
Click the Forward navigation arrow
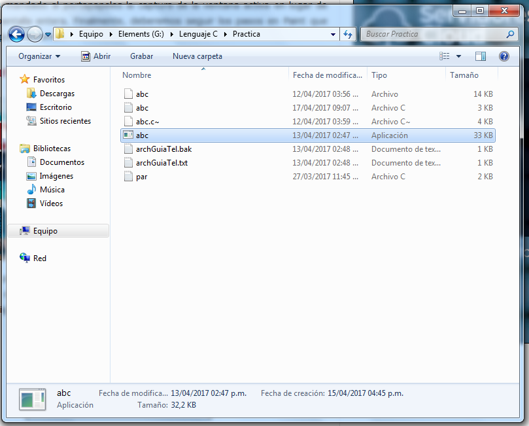[35, 34]
